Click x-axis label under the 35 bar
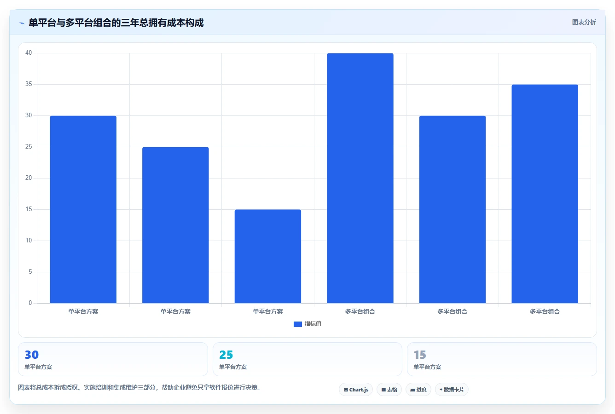 click(x=545, y=311)
